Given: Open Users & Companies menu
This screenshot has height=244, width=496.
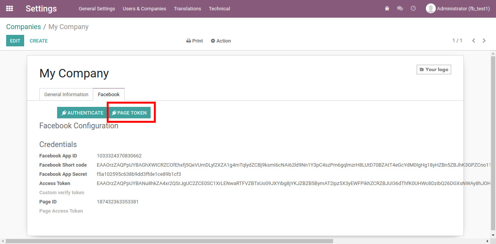Looking at the screenshot, I should pyautogui.click(x=145, y=8).
